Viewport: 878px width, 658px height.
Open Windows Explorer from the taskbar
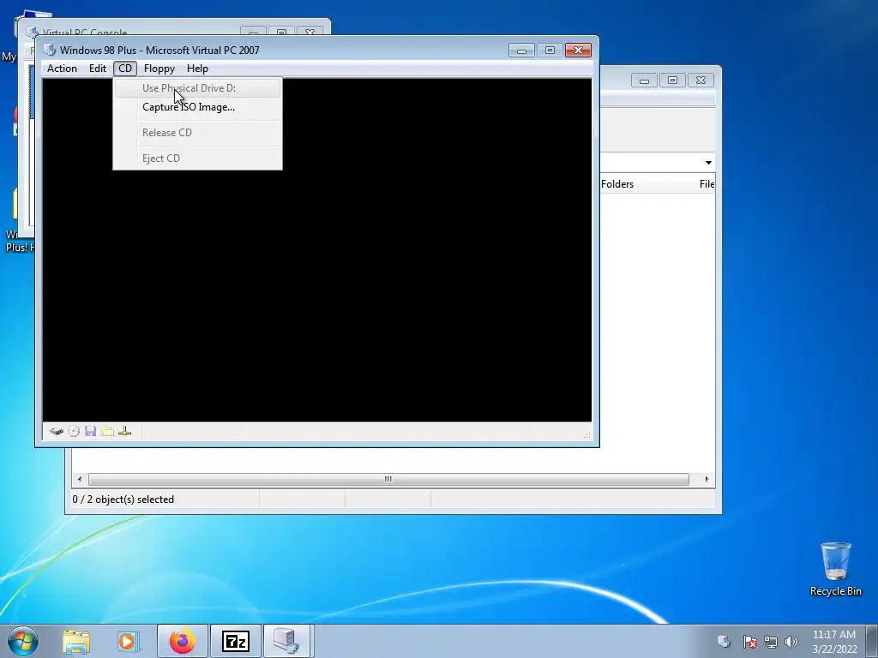click(76, 641)
